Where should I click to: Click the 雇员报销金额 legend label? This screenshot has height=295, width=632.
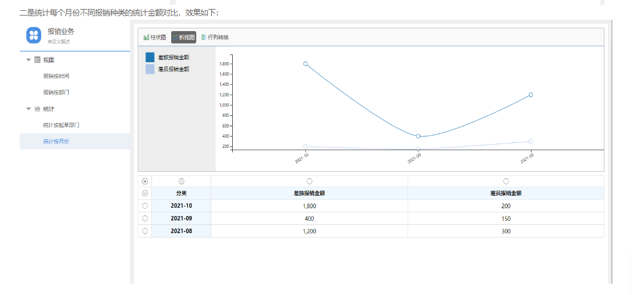pos(174,69)
